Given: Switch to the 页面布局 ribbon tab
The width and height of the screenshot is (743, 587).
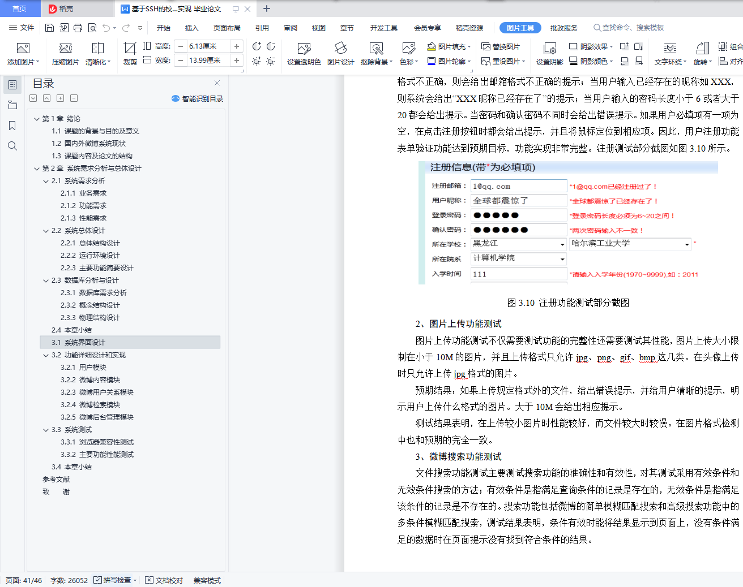Looking at the screenshot, I should pyautogui.click(x=227, y=28).
